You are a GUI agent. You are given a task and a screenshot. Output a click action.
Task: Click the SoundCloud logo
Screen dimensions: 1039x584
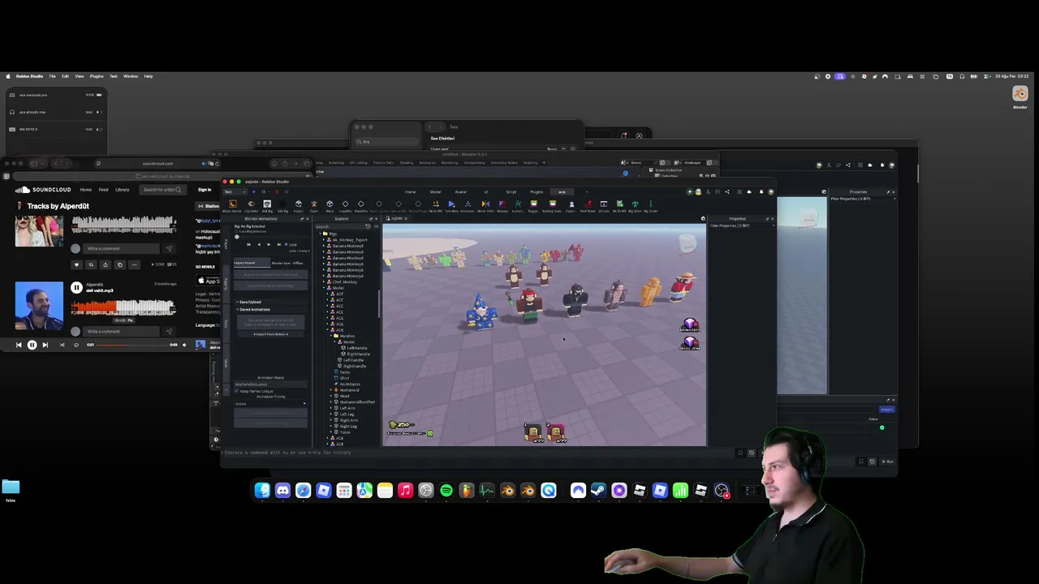click(x=43, y=190)
